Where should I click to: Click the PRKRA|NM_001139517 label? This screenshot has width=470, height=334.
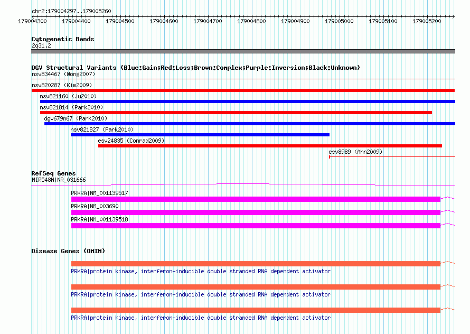tap(99, 193)
